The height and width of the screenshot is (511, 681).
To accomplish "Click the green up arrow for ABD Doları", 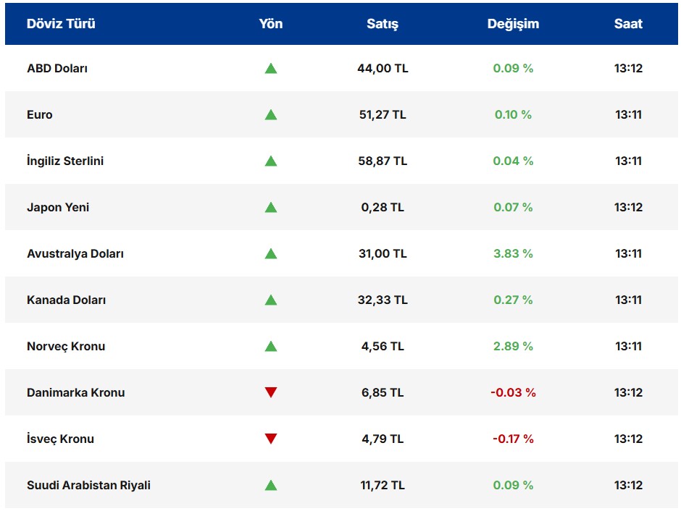I will click(x=271, y=69).
